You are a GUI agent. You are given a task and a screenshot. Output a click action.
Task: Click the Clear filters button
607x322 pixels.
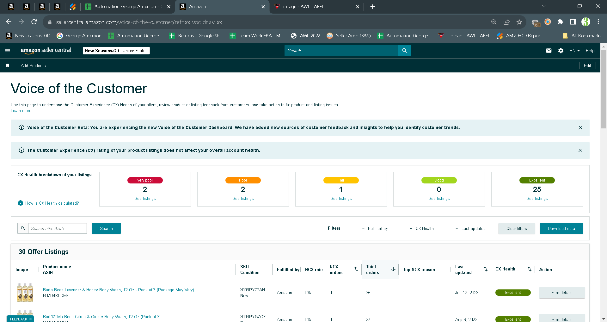coord(517,228)
